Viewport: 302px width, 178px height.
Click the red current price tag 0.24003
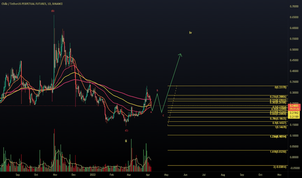(294, 106)
